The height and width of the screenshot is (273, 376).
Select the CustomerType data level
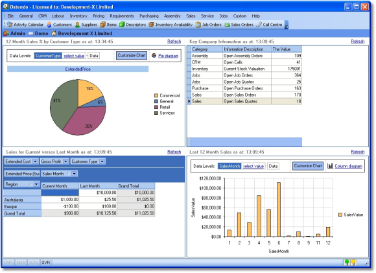click(48, 56)
